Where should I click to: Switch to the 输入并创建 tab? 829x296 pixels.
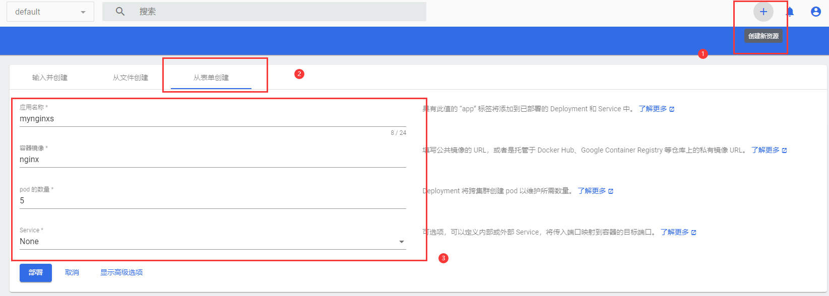(50, 78)
